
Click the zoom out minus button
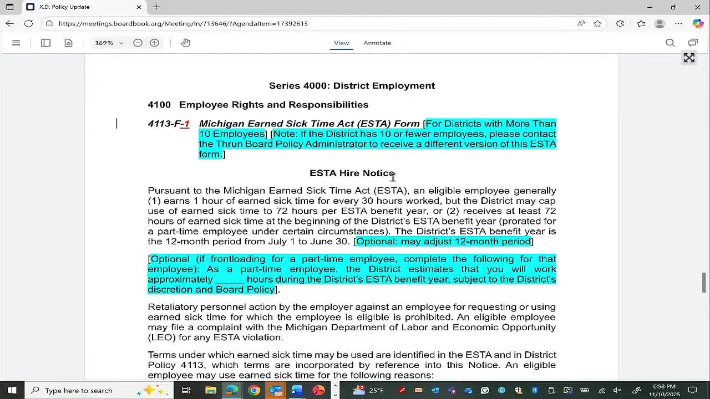138,43
